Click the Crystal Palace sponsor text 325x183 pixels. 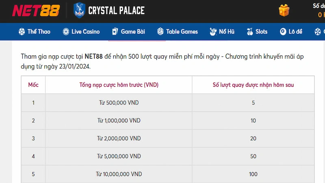pyautogui.click(x=116, y=11)
